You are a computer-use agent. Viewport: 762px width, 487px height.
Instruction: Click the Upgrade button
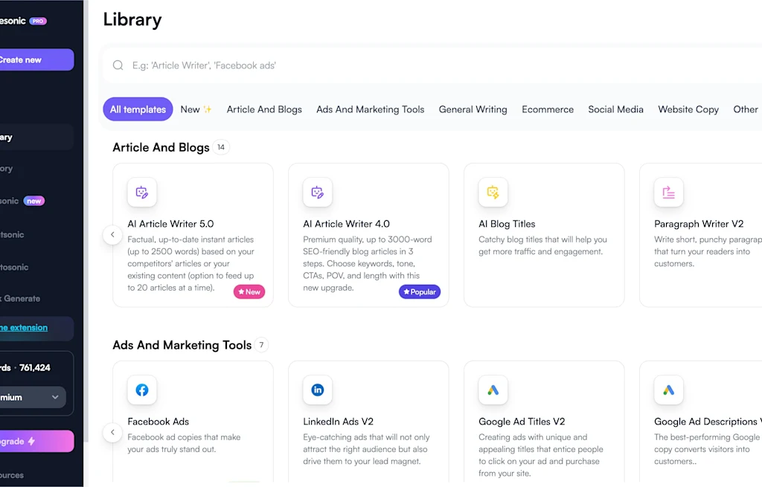coord(36,441)
